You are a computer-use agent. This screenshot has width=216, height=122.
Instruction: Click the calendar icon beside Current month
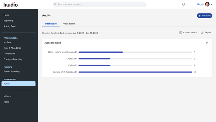tap(181, 32)
